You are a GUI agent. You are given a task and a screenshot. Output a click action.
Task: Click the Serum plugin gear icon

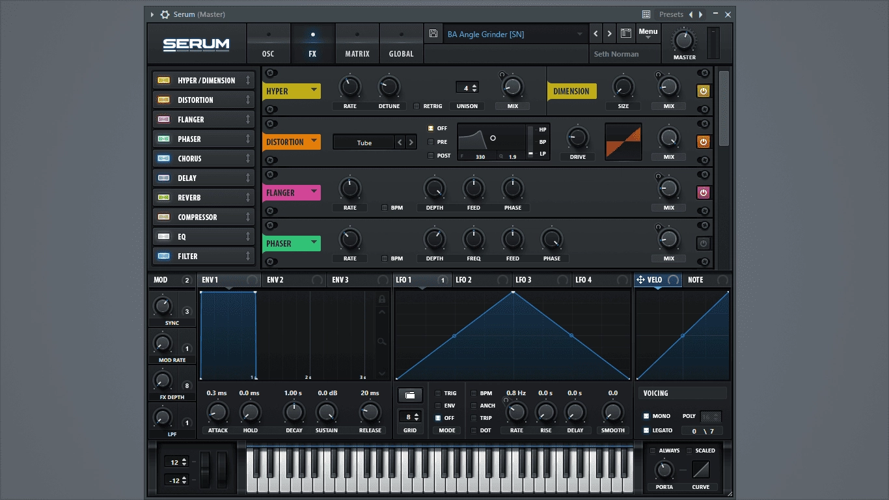point(165,14)
